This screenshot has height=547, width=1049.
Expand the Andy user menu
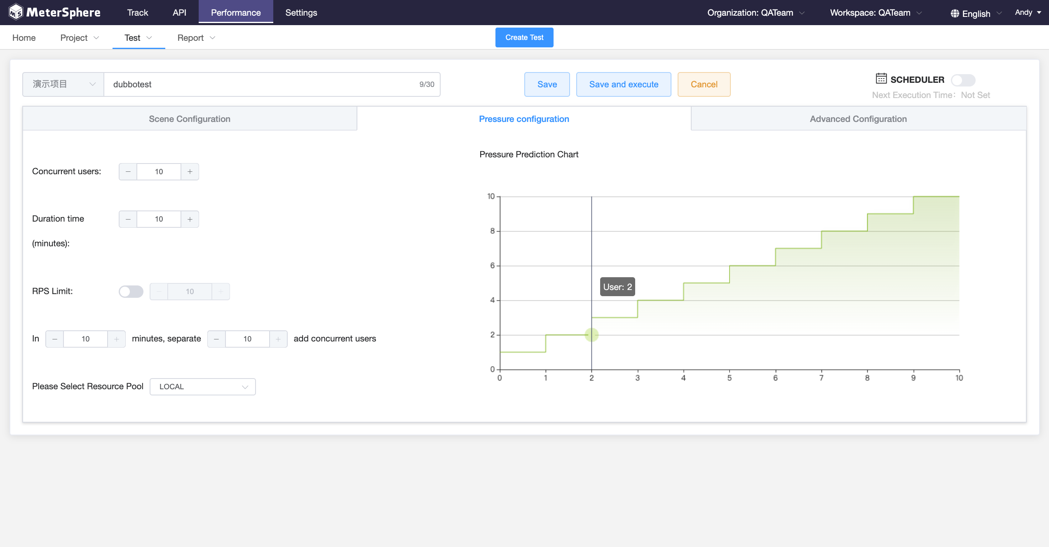(1027, 12)
